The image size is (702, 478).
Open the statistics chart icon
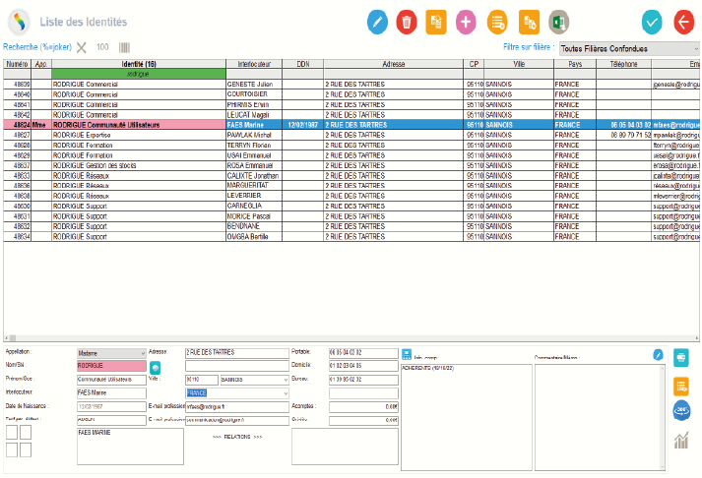[681, 440]
